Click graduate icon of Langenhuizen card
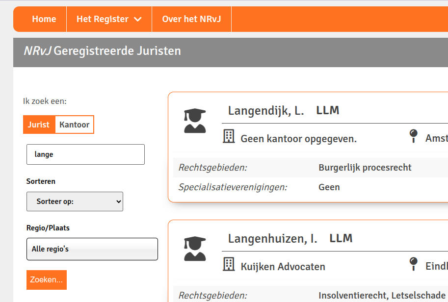Screen dimensions: 448x302 click(x=195, y=249)
